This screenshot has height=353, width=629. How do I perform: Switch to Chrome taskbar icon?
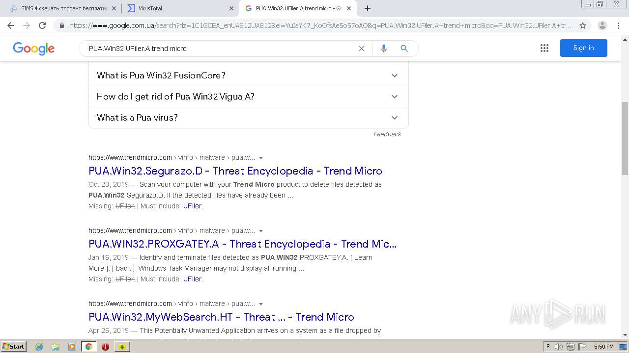click(88, 347)
